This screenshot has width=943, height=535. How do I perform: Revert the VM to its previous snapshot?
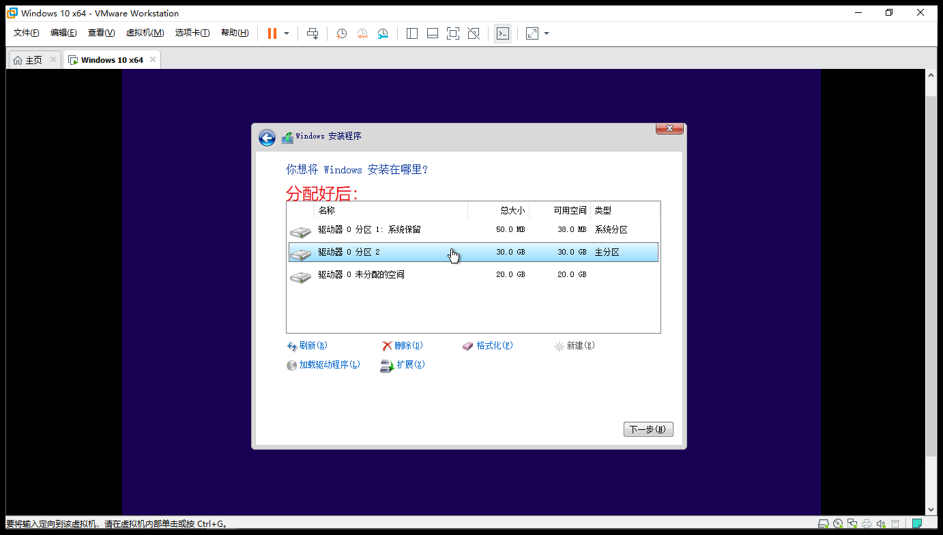click(x=362, y=33)
